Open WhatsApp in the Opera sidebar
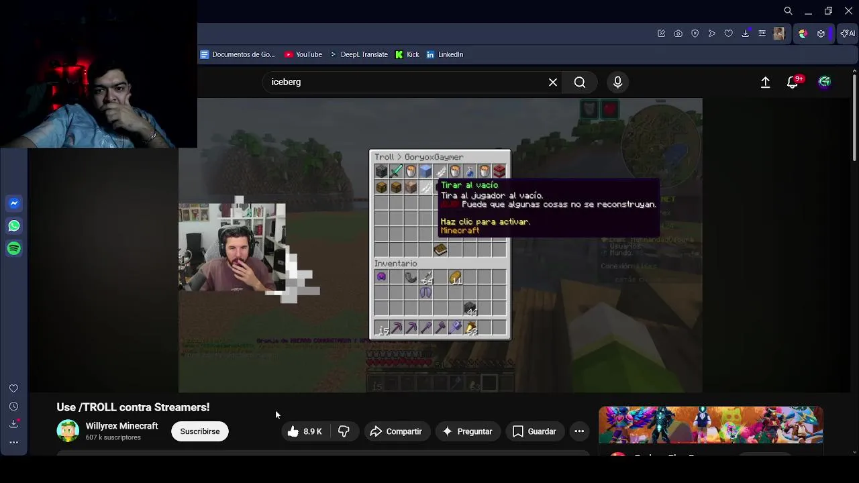 pos(14,226)
